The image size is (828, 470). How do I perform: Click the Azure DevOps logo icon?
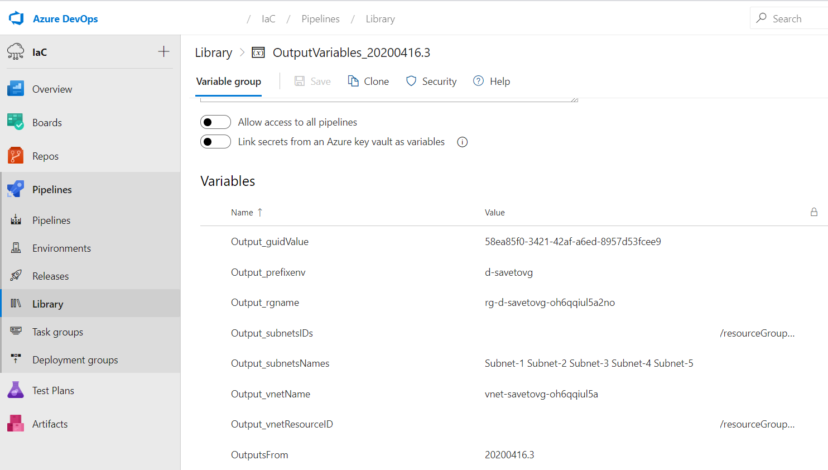click(16, 18)
